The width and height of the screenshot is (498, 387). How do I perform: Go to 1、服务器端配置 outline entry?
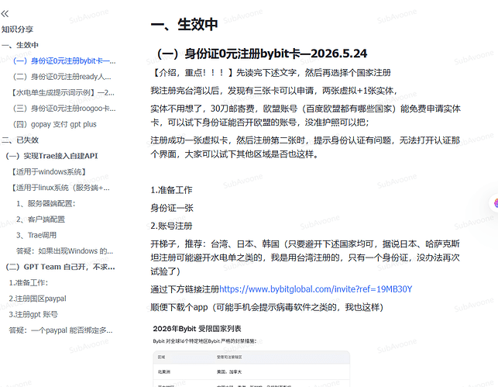[46, 203]
